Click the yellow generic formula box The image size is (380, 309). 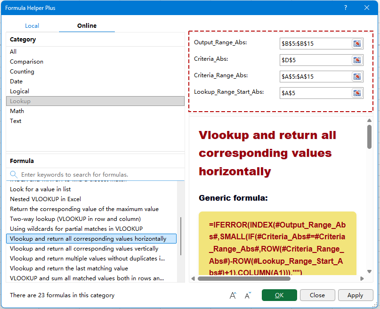(277, 244)
